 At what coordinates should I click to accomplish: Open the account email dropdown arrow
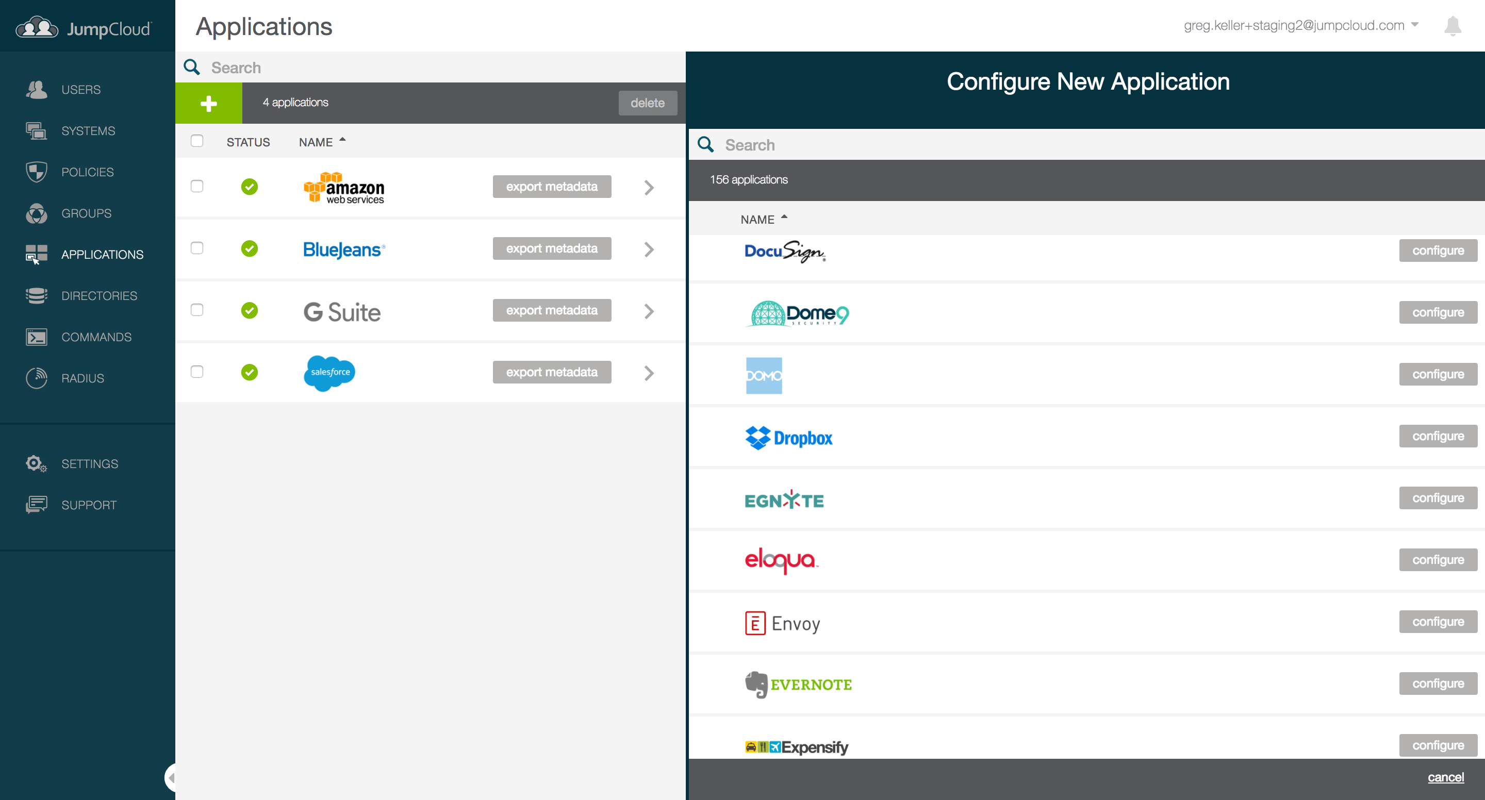point(1414,25)
